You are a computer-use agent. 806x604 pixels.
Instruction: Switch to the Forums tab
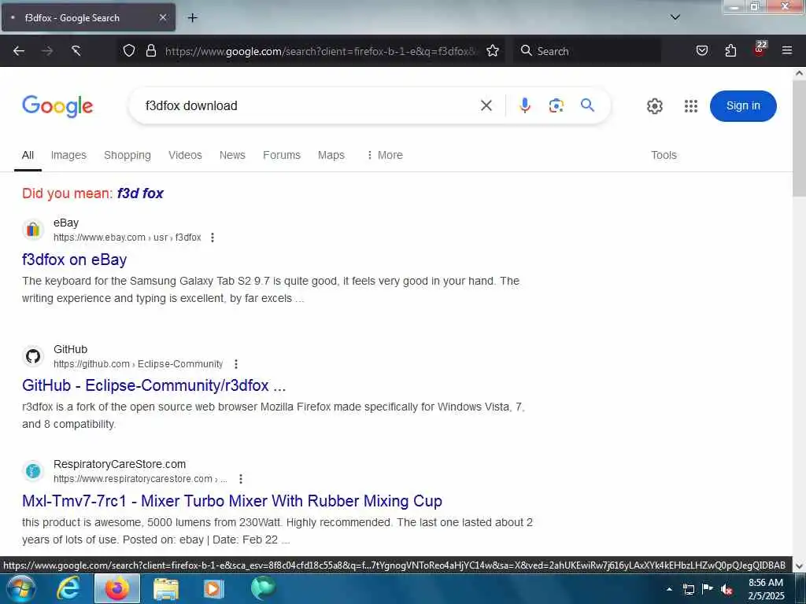click(282, 155)
